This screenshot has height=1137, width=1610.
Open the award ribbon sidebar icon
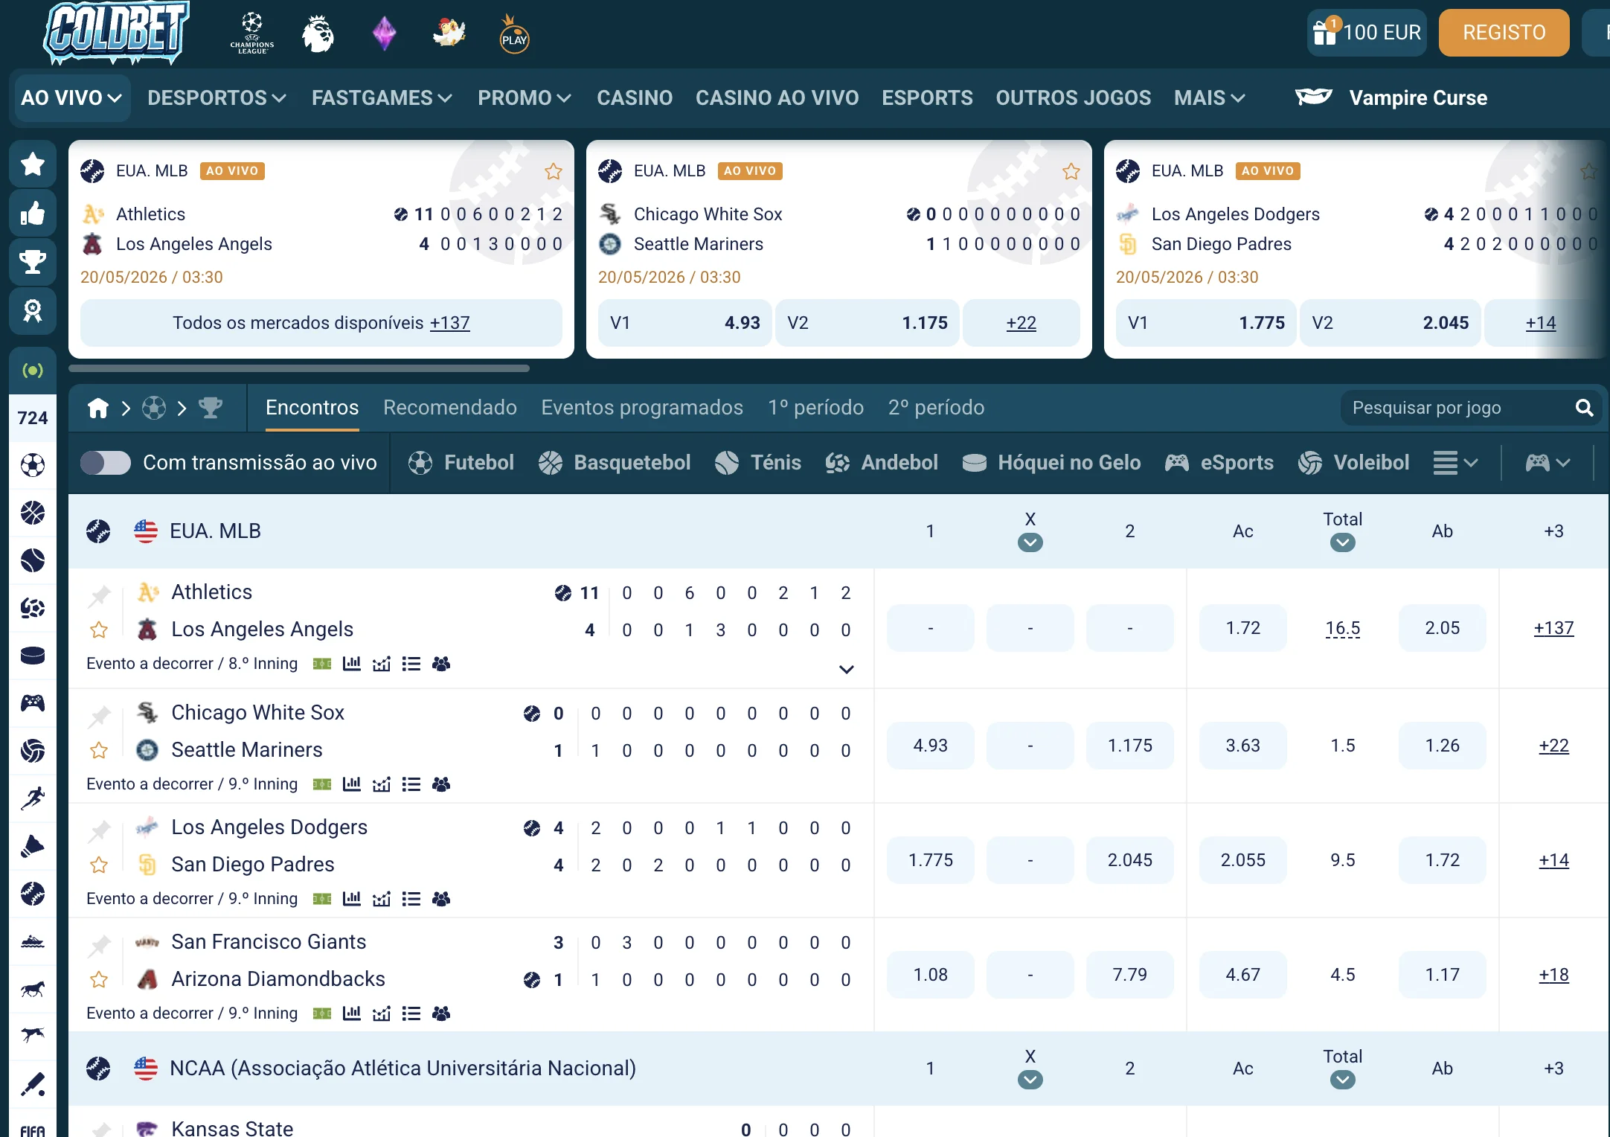coord(33,311)
